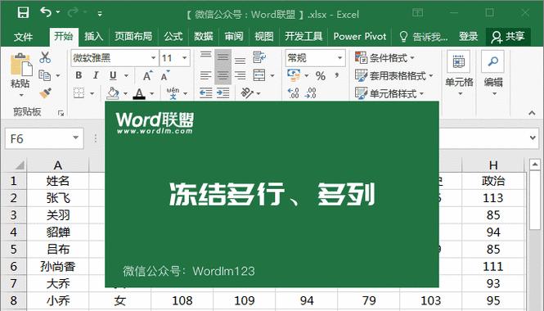Toggle Middle Align icon
544x311 pixels.
(223, 57)
